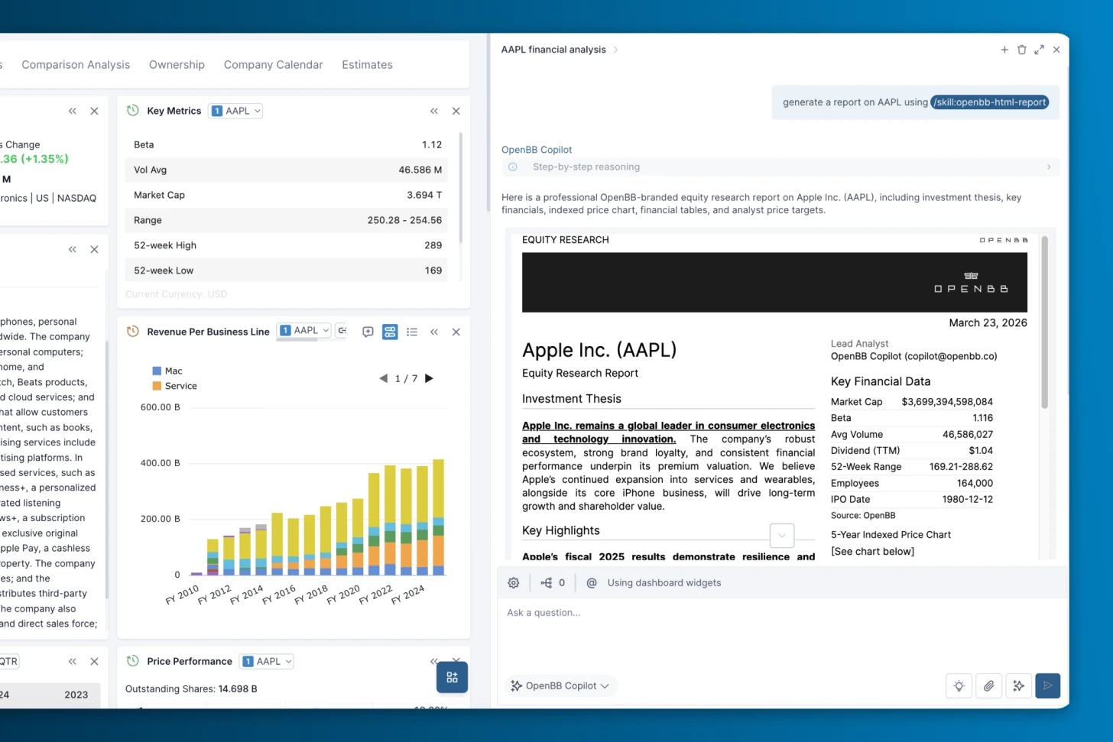The image size is (1113, 742).
Task: Delete the AAPL financial analysis chat
Action: (1022, 50)
